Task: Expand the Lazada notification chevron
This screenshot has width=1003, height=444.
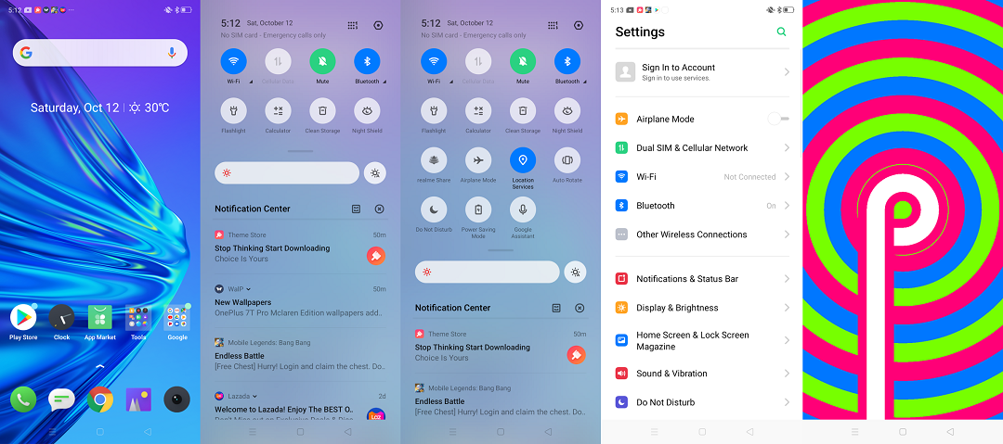Action: [x=254, y=396]
